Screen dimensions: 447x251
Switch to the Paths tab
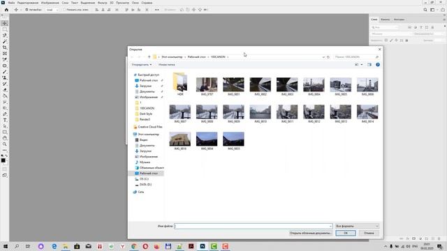click(x=399, y=20)
